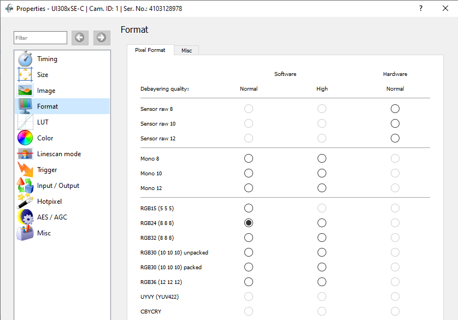Click the Size icon in sidebar
This screenshot has width=458, height=320.
[25, 75]
